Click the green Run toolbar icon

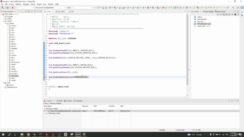coord(148,8)
